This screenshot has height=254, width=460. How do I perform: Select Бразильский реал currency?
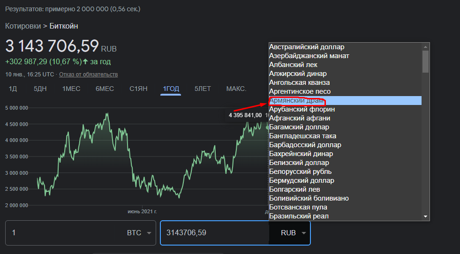[x=345, y=216]
